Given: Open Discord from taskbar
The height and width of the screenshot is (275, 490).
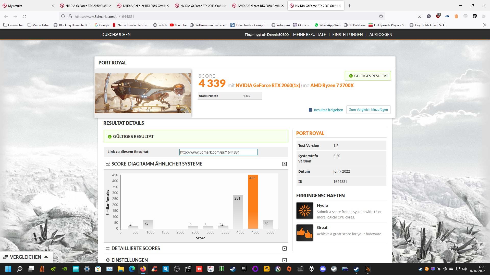Looking at the screenshot, I should click(323, 269).
